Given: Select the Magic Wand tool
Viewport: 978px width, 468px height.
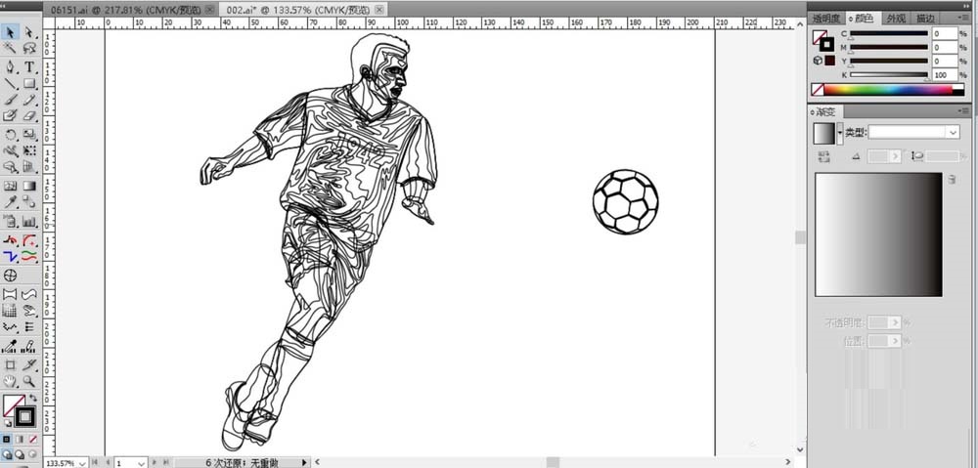Looking at the screenshot, I should point(10,48).
